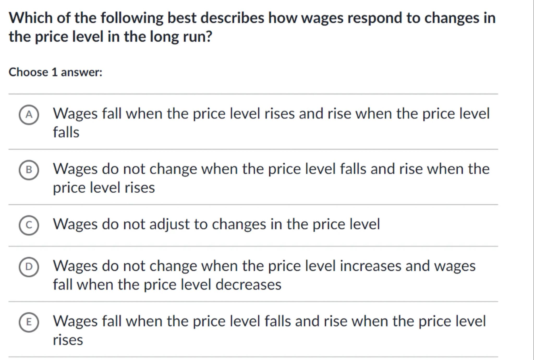
Task: Click the 'Choose 1 answer:' label
Action: pos(55,72)
